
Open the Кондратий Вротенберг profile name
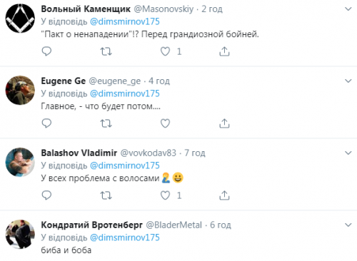91,225
